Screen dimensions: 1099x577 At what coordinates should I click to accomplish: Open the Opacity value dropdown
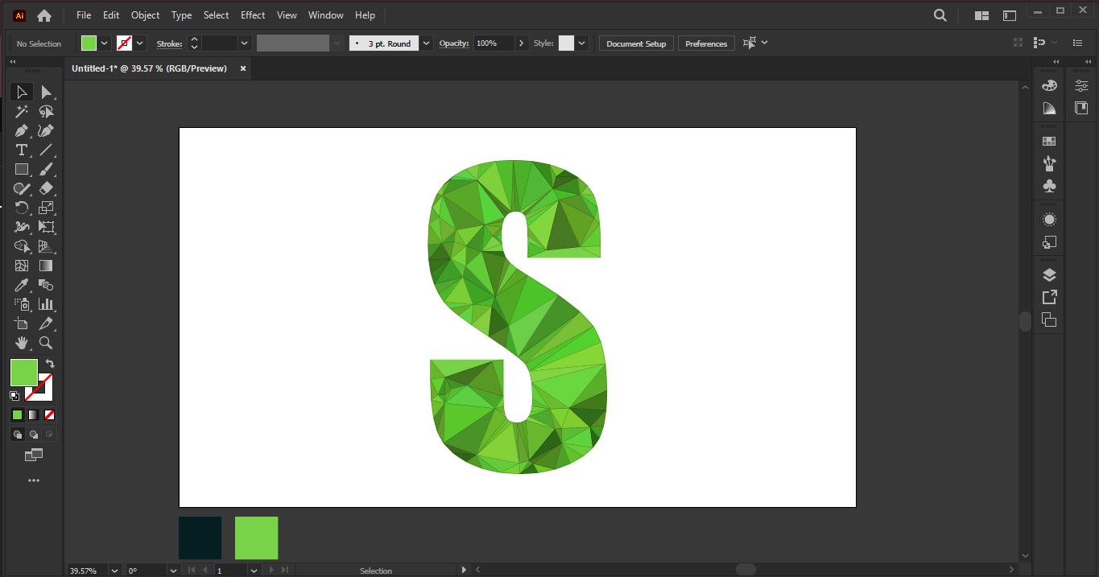[521, 43]
